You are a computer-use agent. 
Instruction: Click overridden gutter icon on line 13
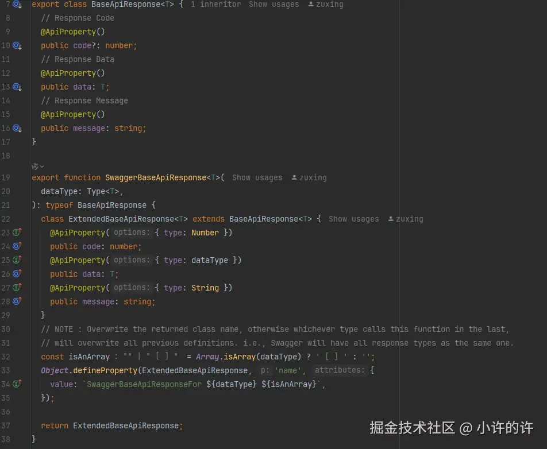coord(17,87)
